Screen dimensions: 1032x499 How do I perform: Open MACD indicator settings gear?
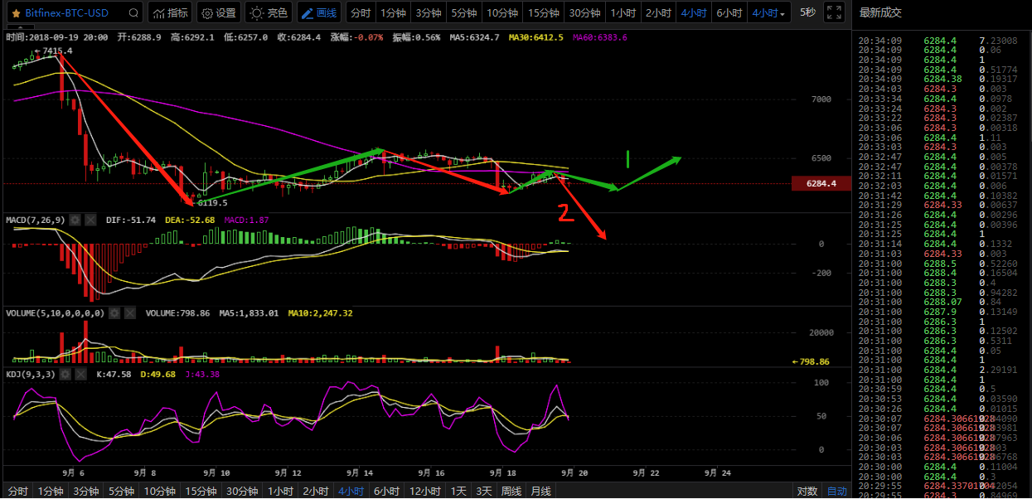75,220
